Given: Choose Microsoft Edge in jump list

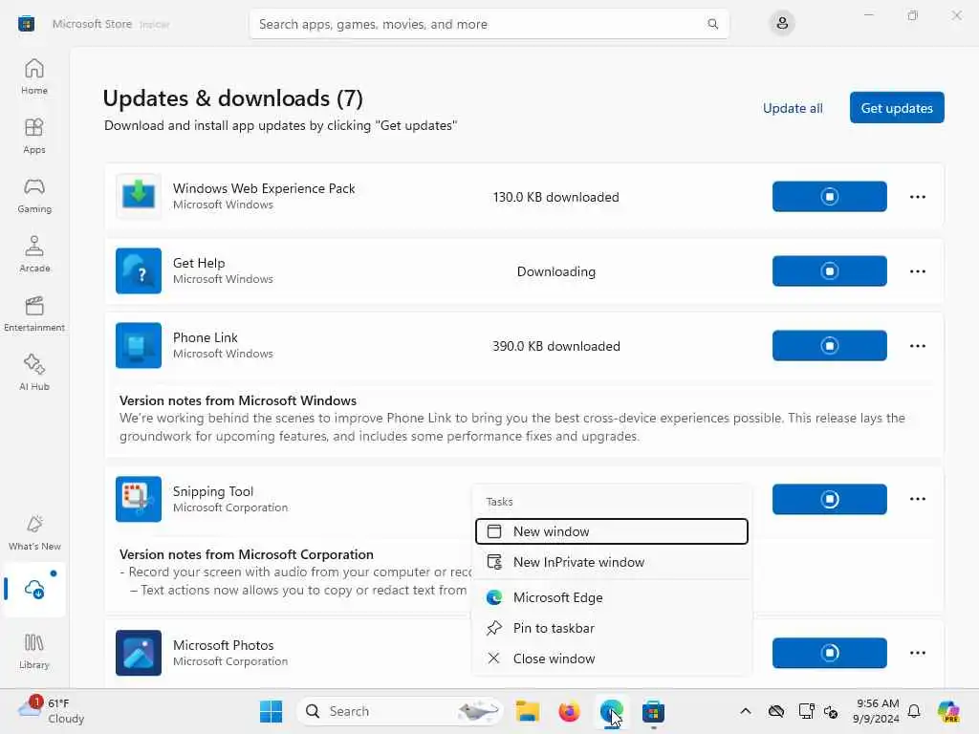Looking at the screenshot, I should point(611,597).
